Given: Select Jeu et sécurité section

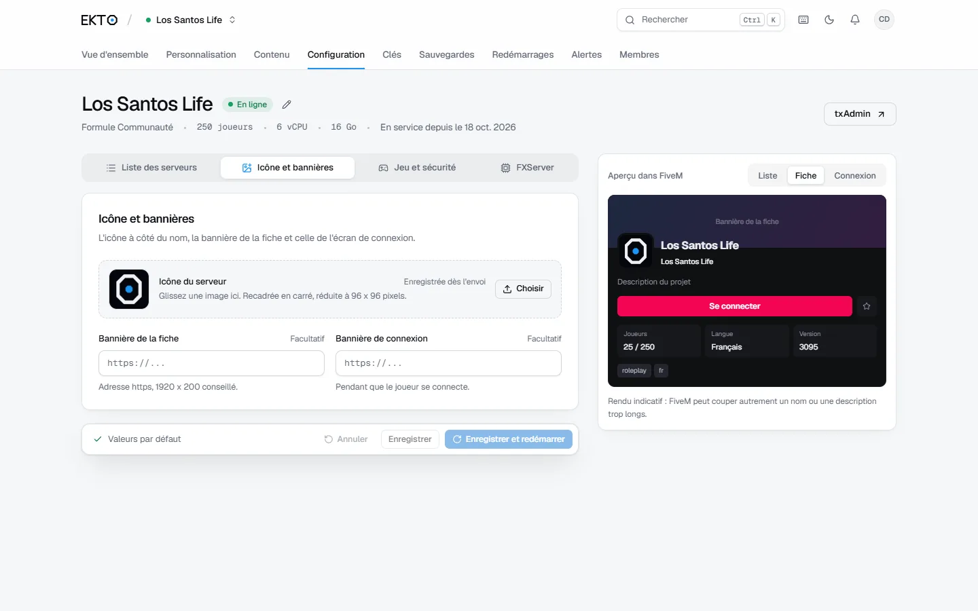Looking at the screenshot, I should (x=417, y=168).
